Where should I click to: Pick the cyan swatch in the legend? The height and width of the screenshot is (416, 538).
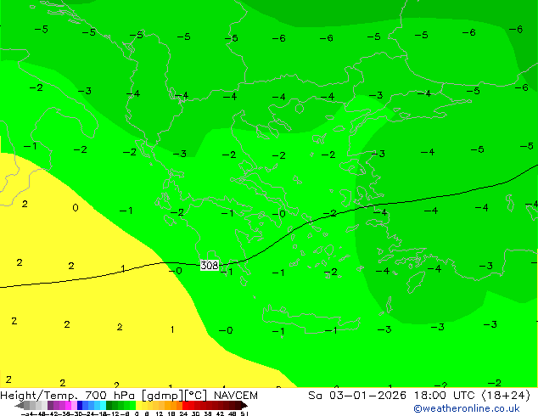(x=103, y=405)
